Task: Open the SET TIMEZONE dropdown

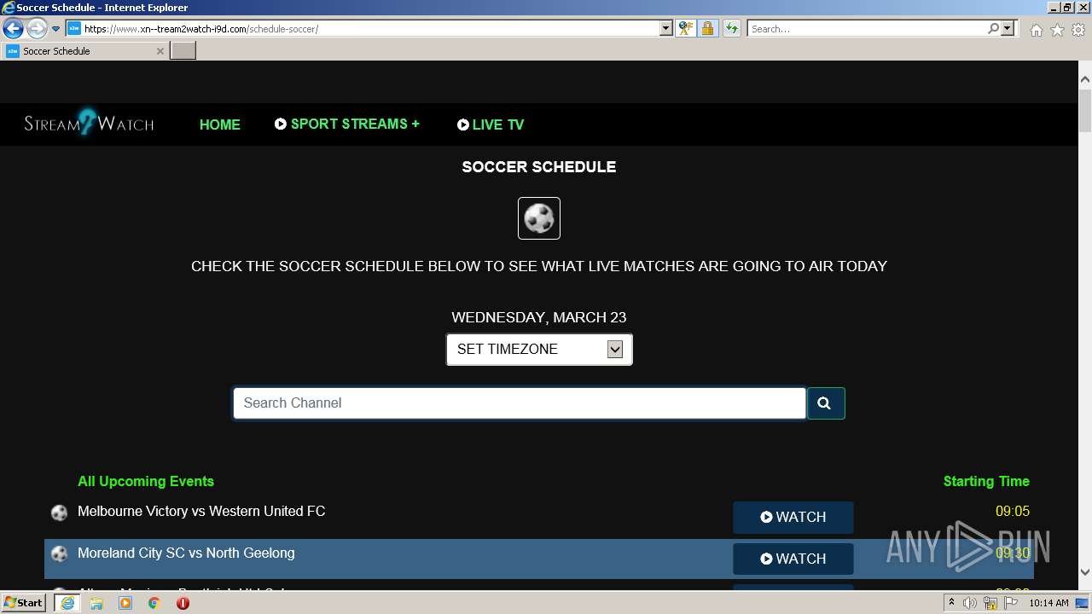Action: [539, 349]
